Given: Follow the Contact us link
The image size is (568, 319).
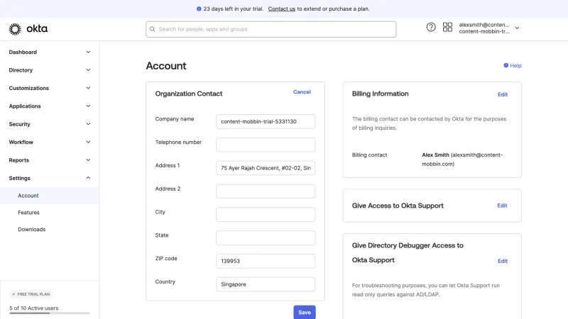Looking at the screenshot, I should point(281,9).
